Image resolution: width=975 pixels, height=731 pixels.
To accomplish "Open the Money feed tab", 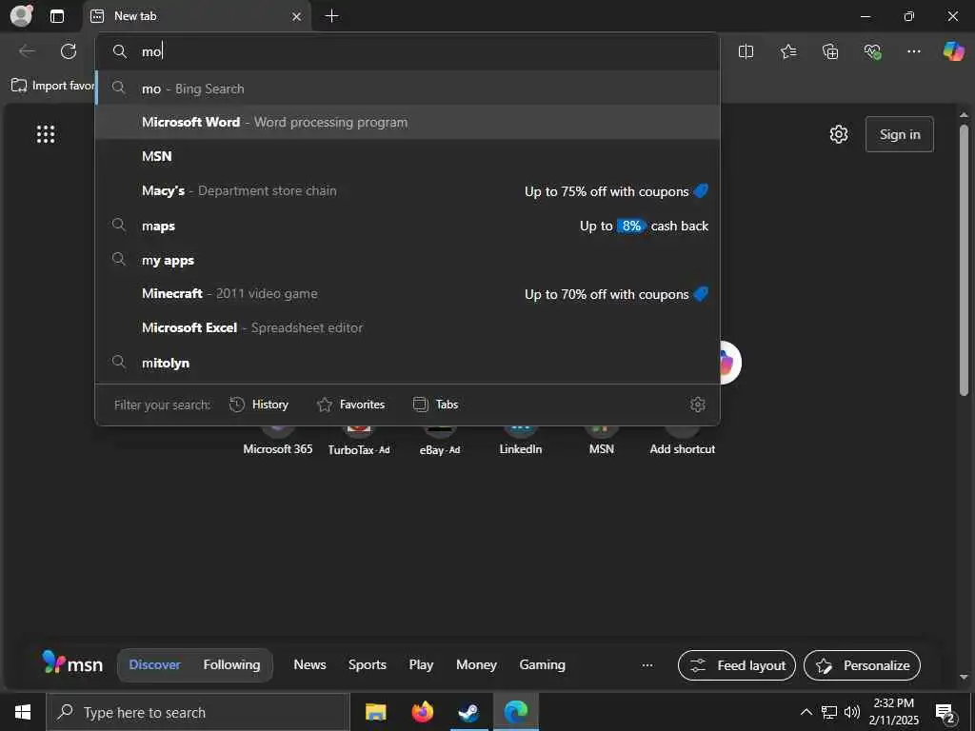I will point(476,665).
